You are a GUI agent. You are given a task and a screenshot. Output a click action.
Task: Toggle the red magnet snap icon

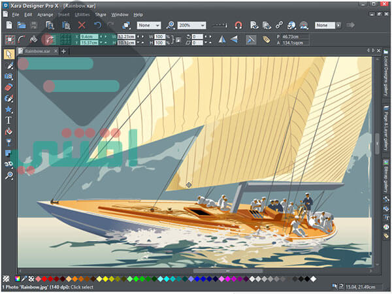(x=238, y=25)
